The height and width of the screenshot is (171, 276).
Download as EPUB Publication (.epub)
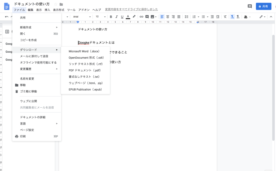click(x=85, y=90)
